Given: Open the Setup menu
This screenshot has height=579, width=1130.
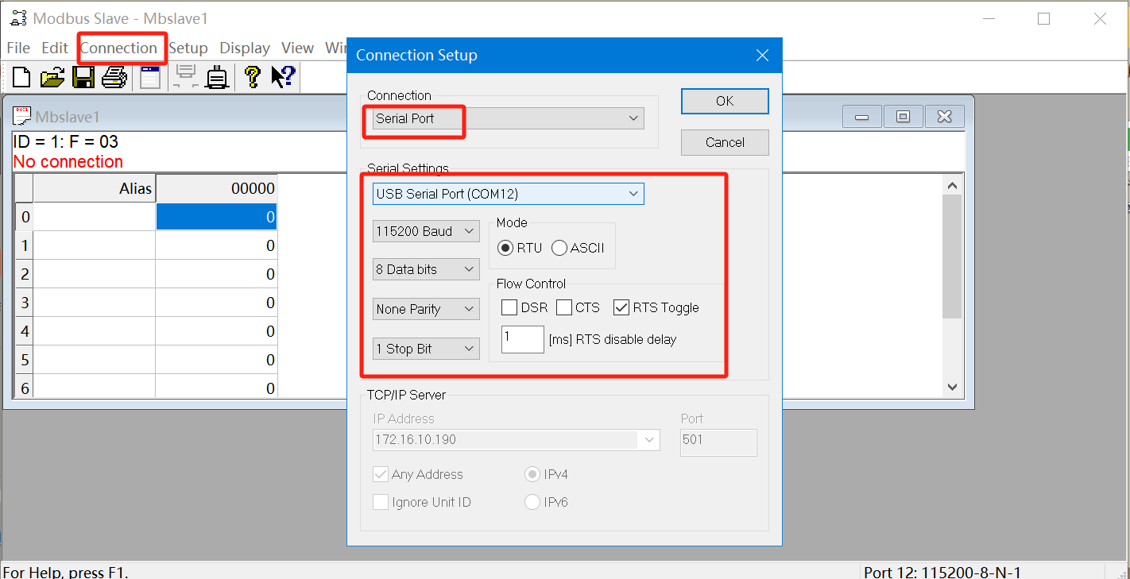Looking at the screenshot, I should (x=188, y=48).
